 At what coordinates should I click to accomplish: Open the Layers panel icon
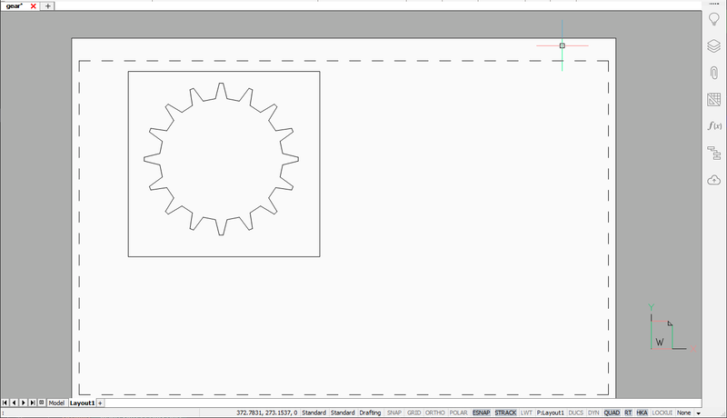click(714, 45)
